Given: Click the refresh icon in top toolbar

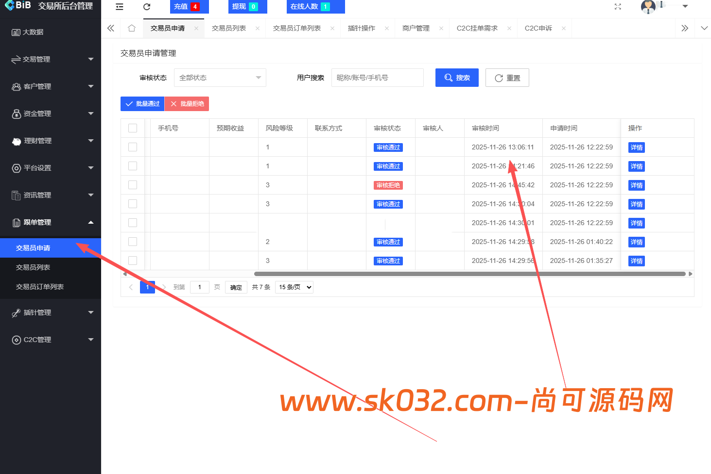Looking at the screenshot, I should click(146, 7).
